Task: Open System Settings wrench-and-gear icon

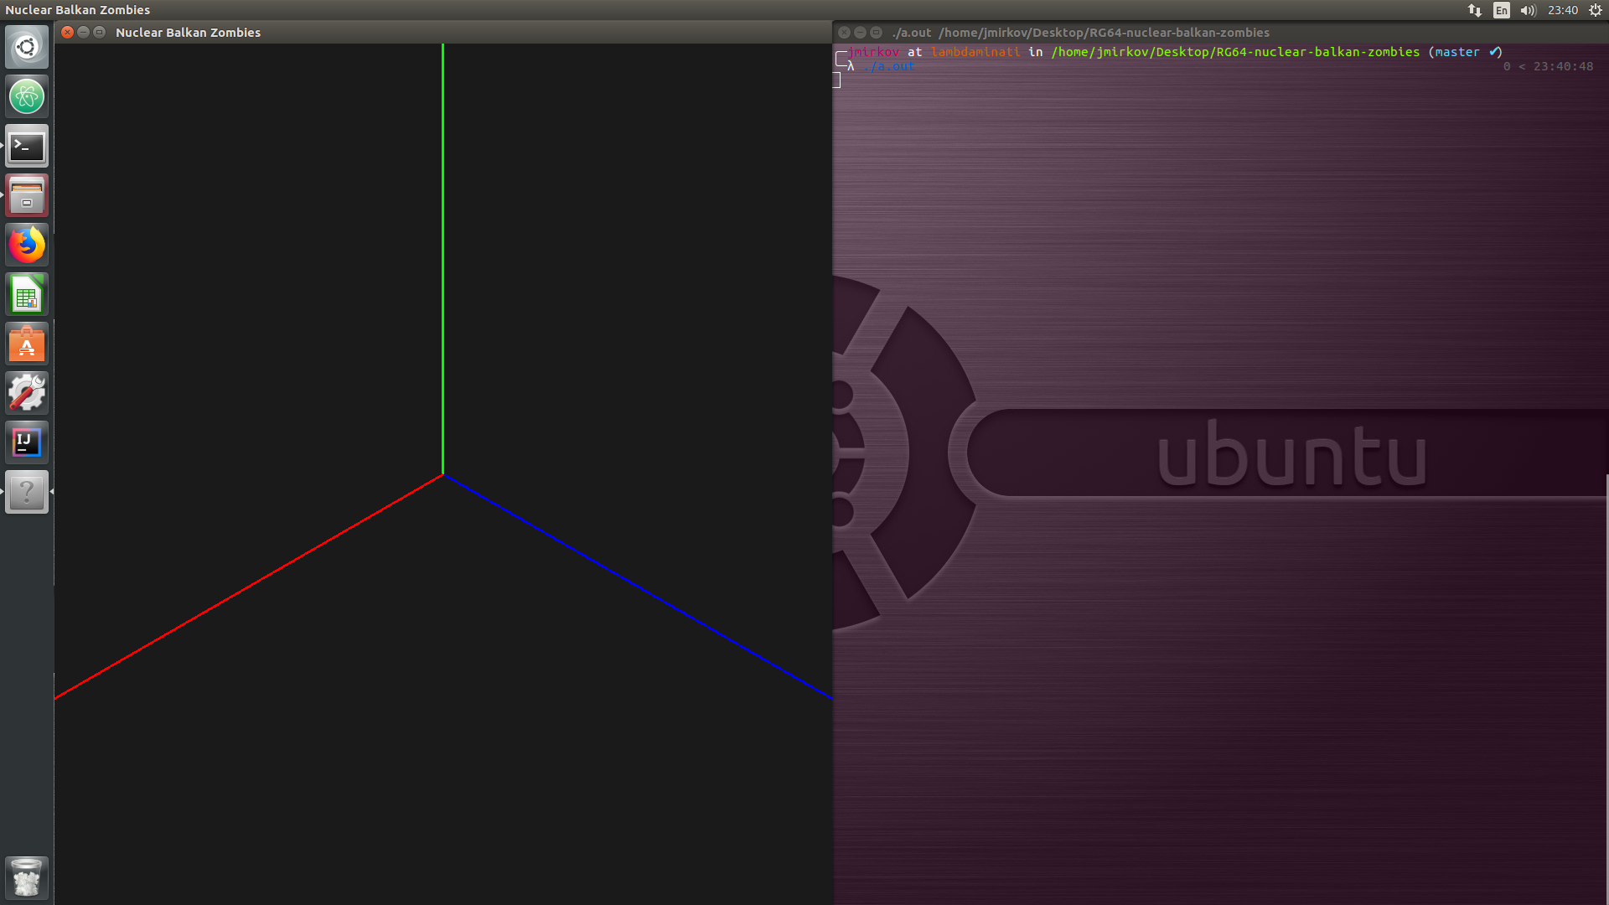Action: [27, 393]
